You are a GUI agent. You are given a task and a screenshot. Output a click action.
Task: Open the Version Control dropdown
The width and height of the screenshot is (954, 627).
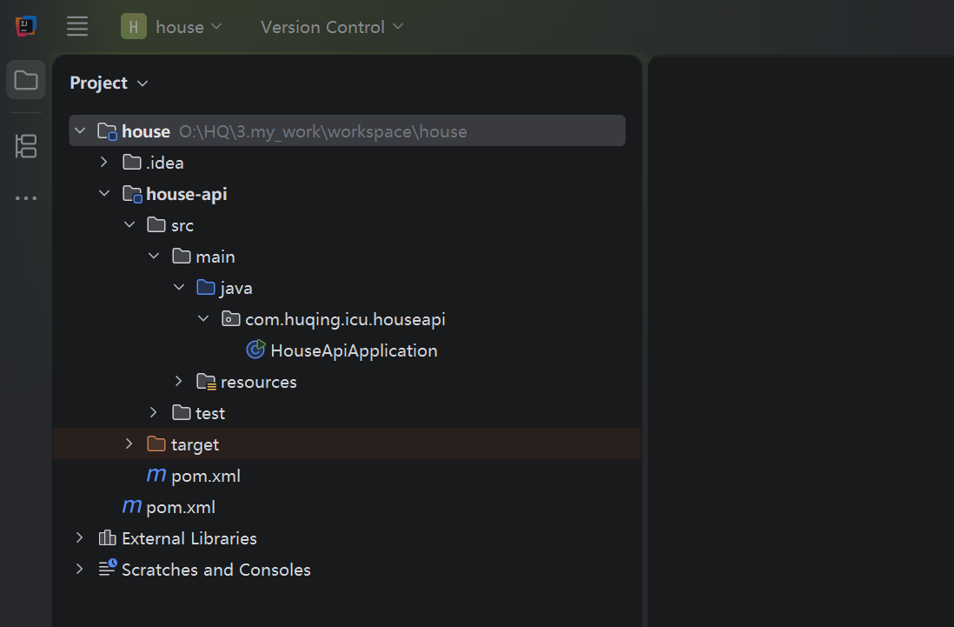tap(332, 27)
